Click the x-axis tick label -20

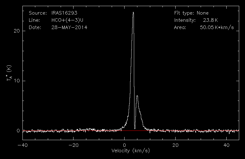(73, 145)
